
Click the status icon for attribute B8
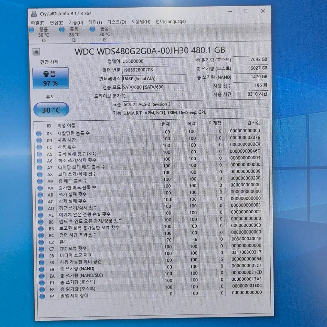[41, 222]
